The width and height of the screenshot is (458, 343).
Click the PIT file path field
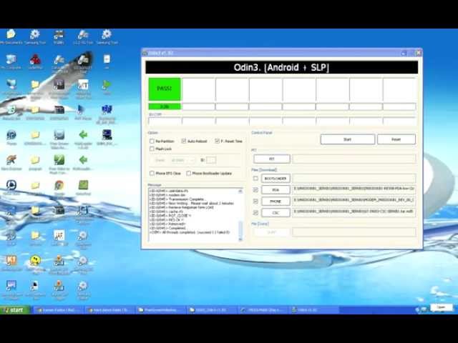tap(354, 159)
